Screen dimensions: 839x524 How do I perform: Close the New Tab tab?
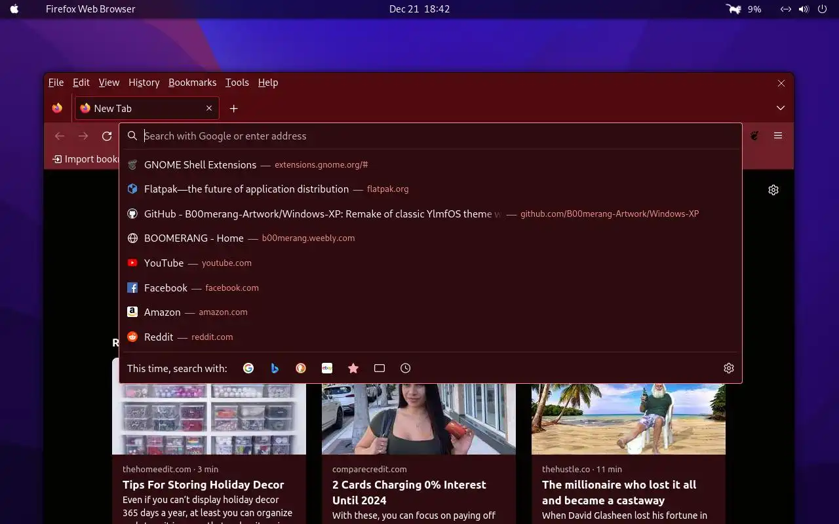(x=209, y=108)
